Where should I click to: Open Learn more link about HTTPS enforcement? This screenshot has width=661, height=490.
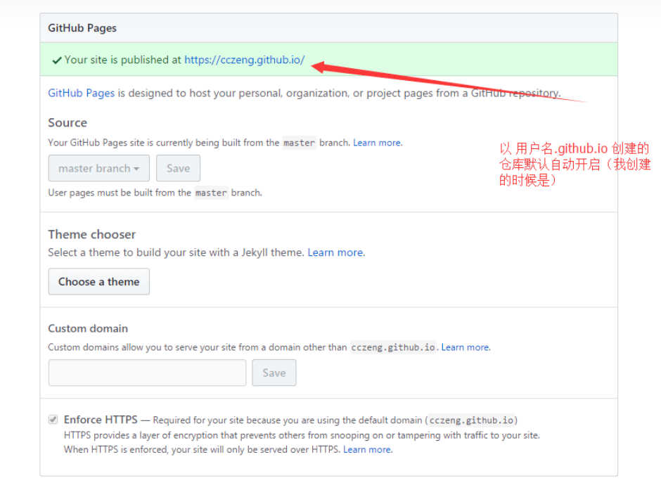coord(367,449)
